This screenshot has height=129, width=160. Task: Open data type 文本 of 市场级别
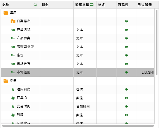tap(79, 72)
